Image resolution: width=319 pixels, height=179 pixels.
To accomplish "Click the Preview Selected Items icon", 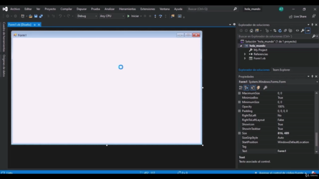I will pyautogui.click(x=308, y=31).
